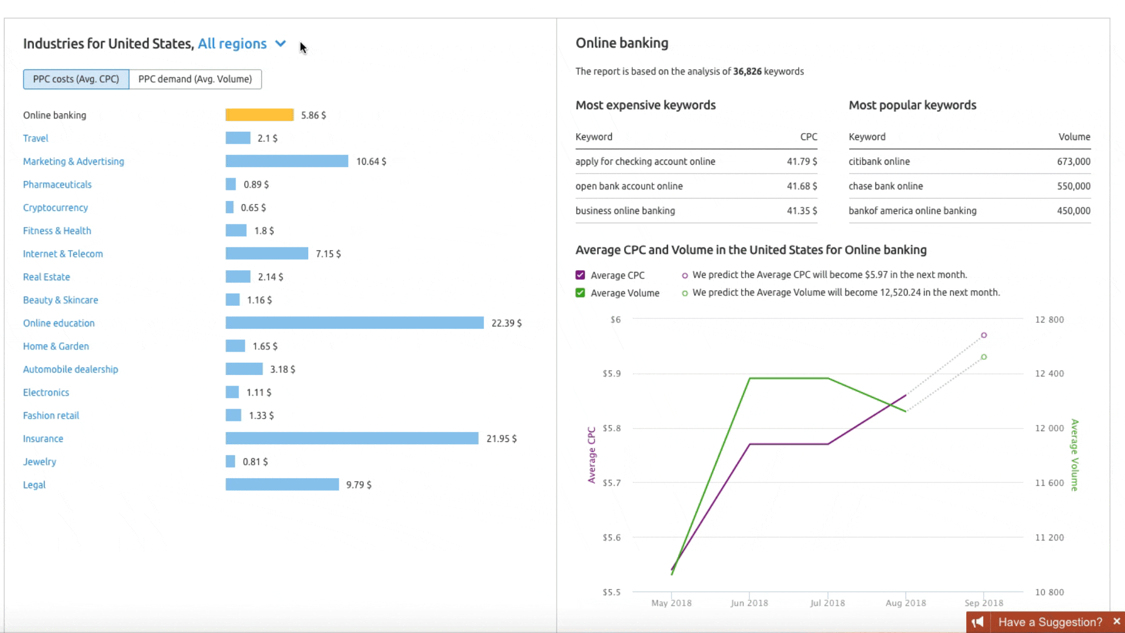Open the All regions selector text

[232, 44]
